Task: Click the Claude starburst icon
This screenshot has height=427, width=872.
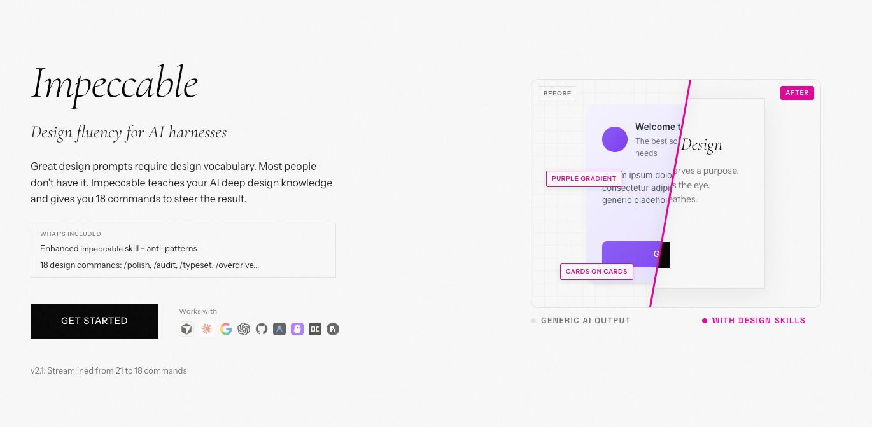Action: [207, 329]
